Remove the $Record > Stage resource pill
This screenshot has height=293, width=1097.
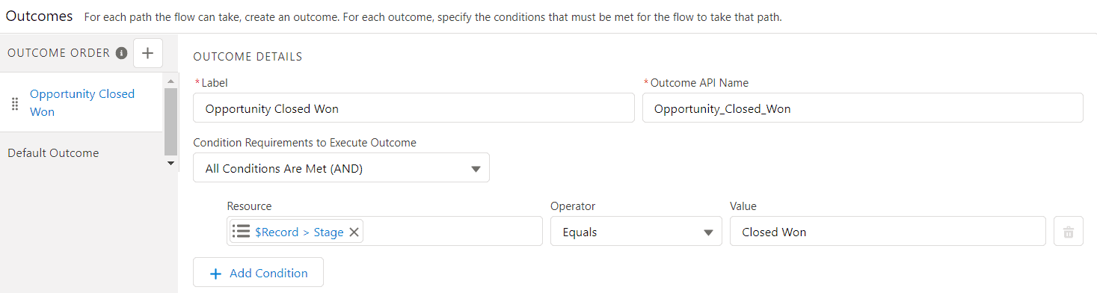tap(354, 232)
